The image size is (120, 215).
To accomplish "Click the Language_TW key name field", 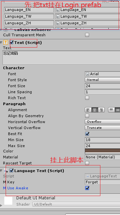I will click(29, 16).
